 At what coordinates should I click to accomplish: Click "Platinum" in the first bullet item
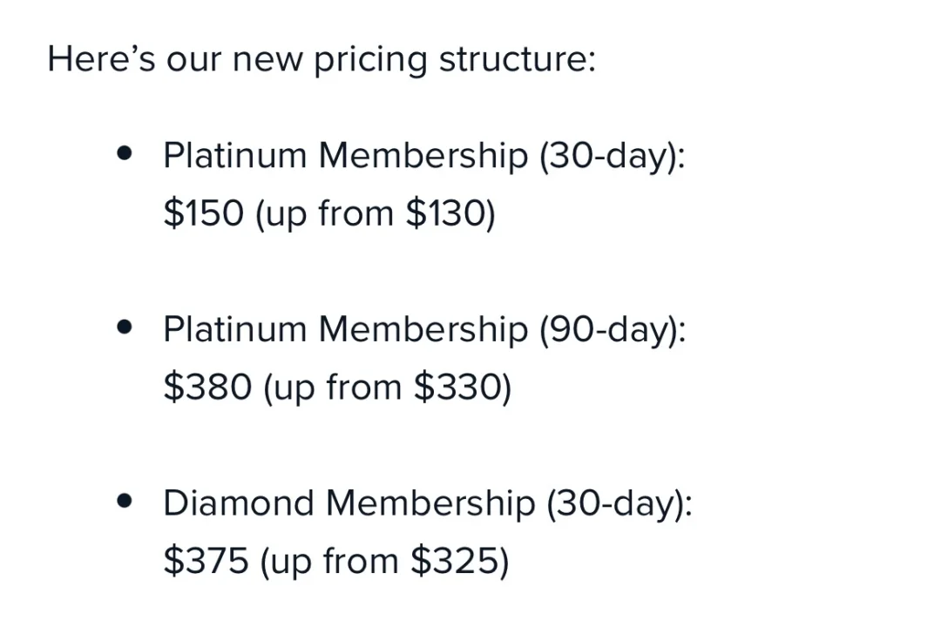tap(234, 156)
